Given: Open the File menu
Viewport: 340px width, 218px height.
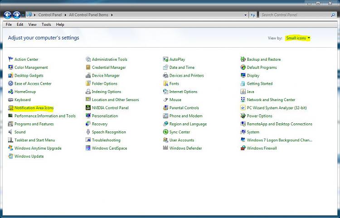Looking at the screenshot, I should click(9, 24).
